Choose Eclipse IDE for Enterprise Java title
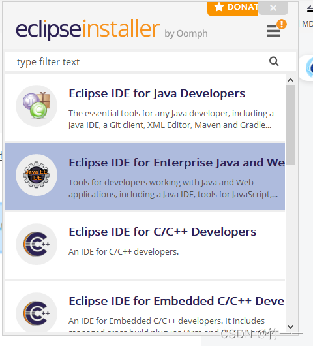 tap(177, 163)
